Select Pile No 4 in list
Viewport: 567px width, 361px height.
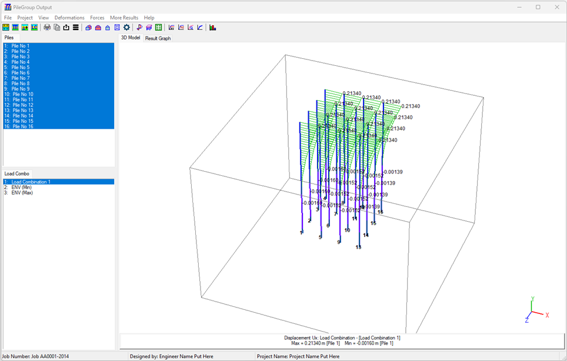pyautogui.click(x=59, y=62)
